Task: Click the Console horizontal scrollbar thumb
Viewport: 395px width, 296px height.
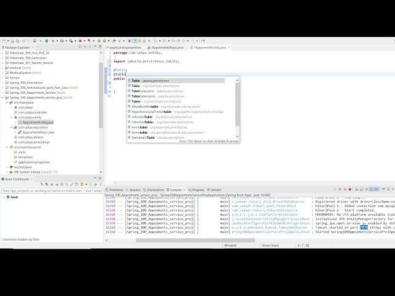Action: click(x=195, y=240)
